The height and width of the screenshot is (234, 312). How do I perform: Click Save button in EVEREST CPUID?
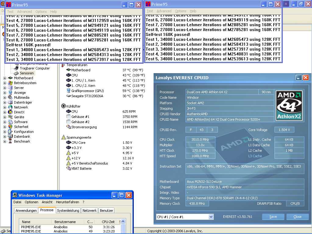[273, 217]
